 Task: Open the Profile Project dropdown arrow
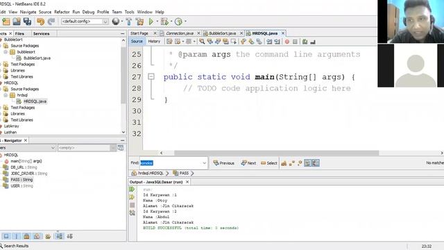185,22
